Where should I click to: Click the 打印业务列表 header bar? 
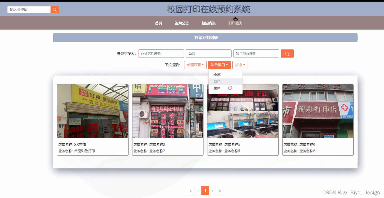[205, 38]
